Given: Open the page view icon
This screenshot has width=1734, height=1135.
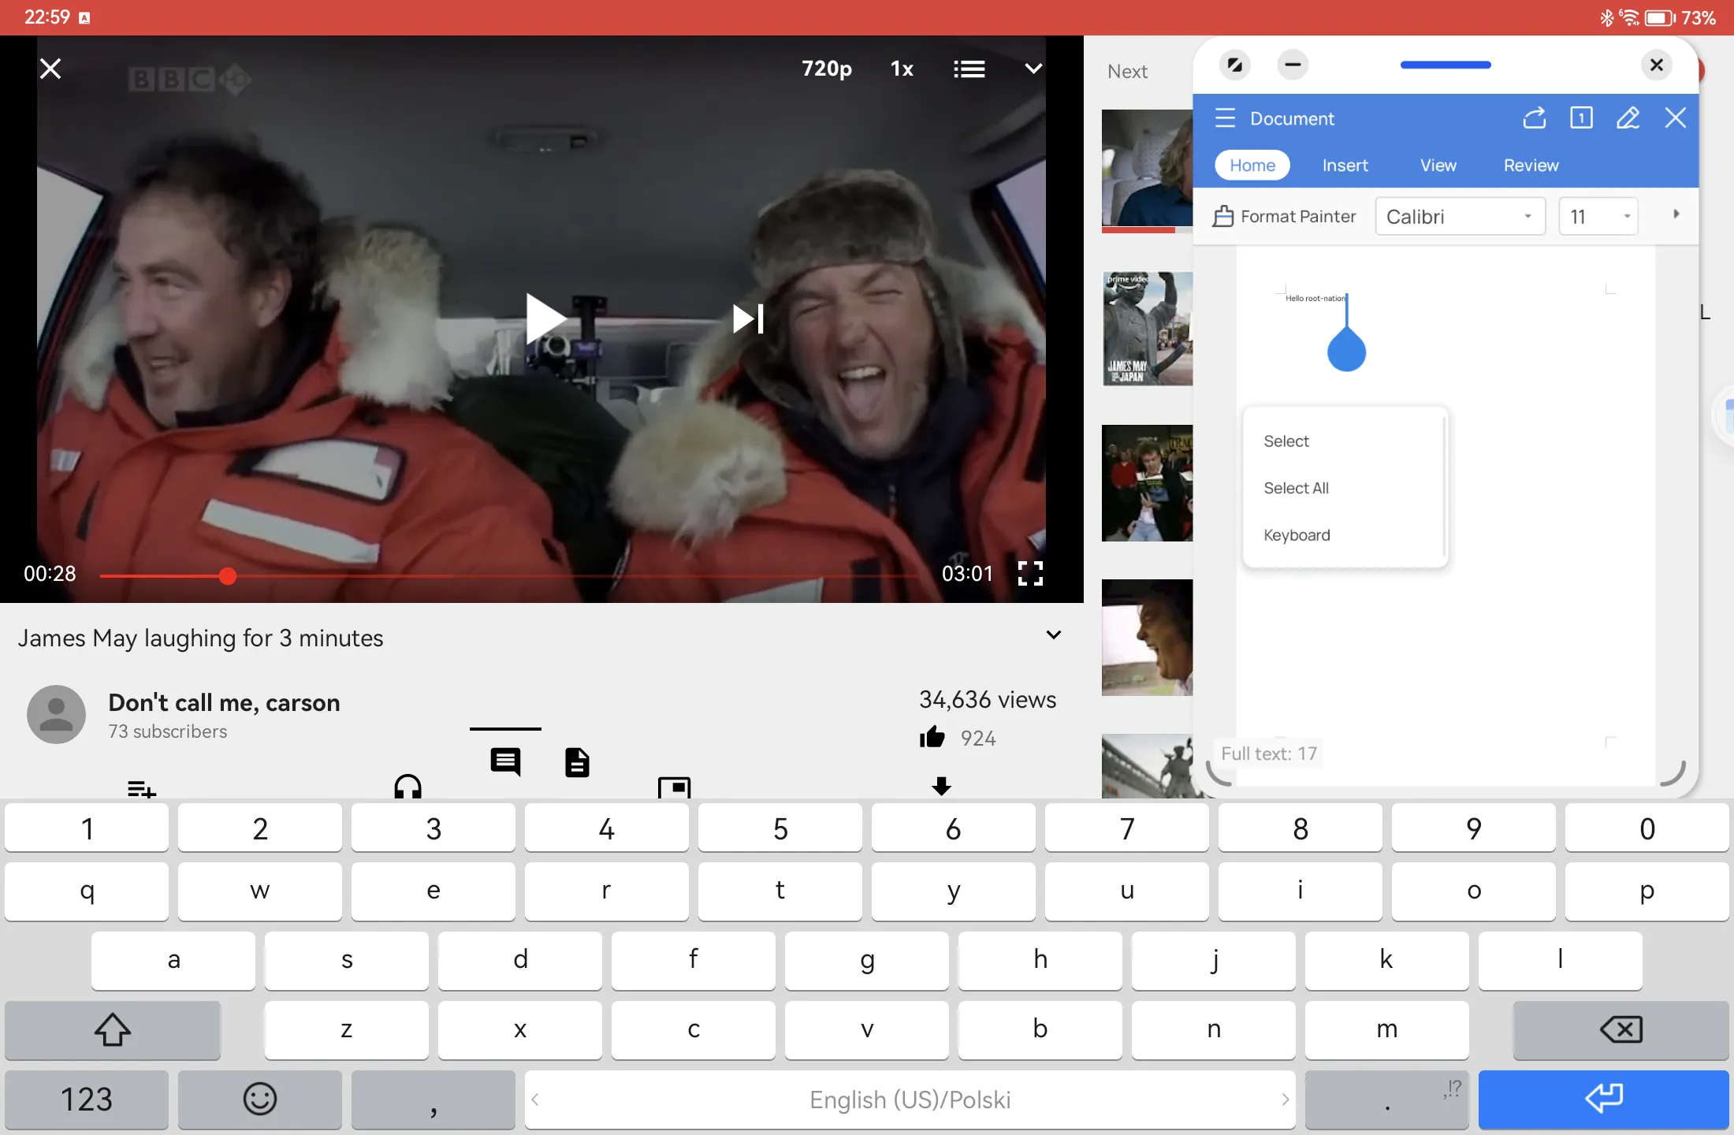Looking at the screenshot, I should coord(1581,118).
